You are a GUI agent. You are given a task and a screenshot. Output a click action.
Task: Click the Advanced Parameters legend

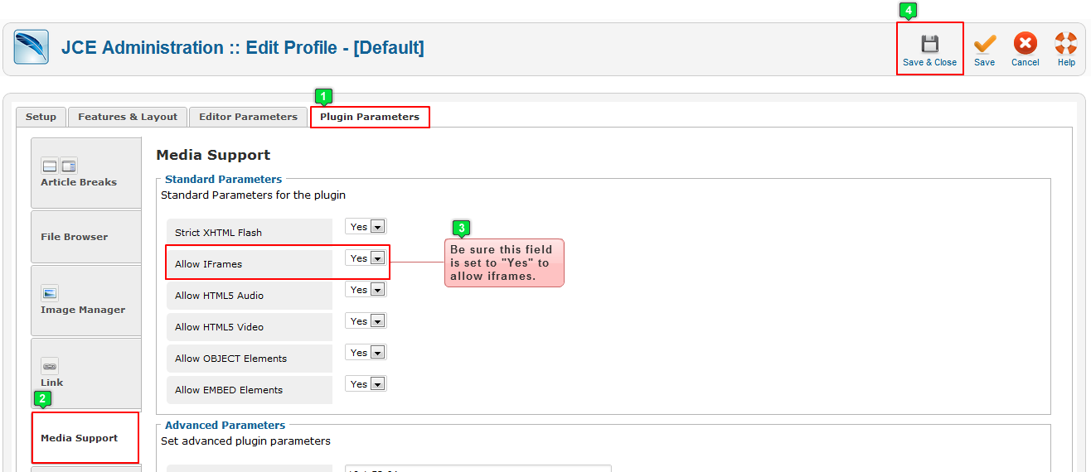pyautogui.click(x=225, y=425)
